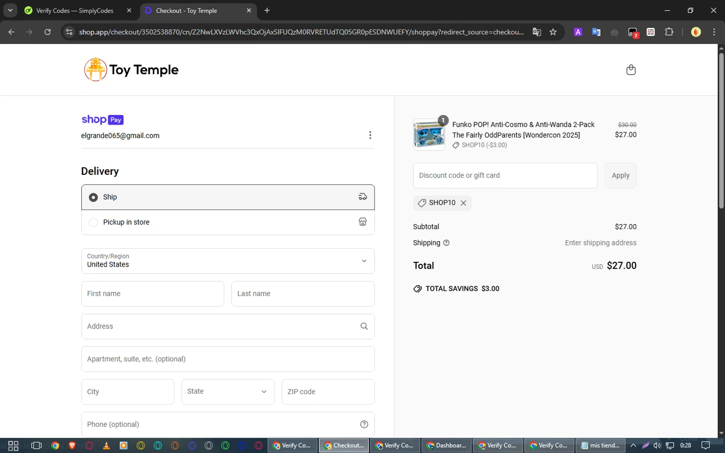Click the volume speaker tray icon

(x=657, y=446)
